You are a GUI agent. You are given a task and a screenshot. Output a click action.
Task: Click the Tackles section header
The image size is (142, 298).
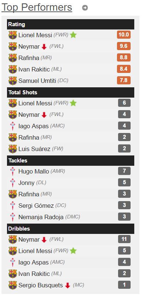tap(71, 161)
